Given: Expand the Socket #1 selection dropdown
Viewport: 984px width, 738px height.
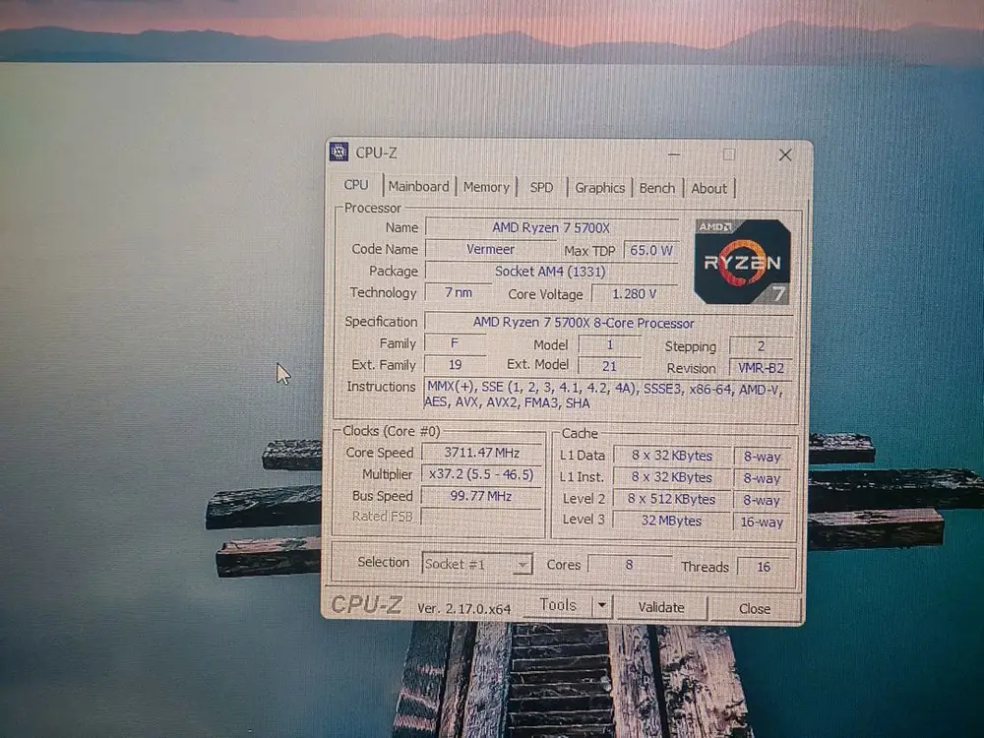Looking at the screenshot, I should point(523,565).
